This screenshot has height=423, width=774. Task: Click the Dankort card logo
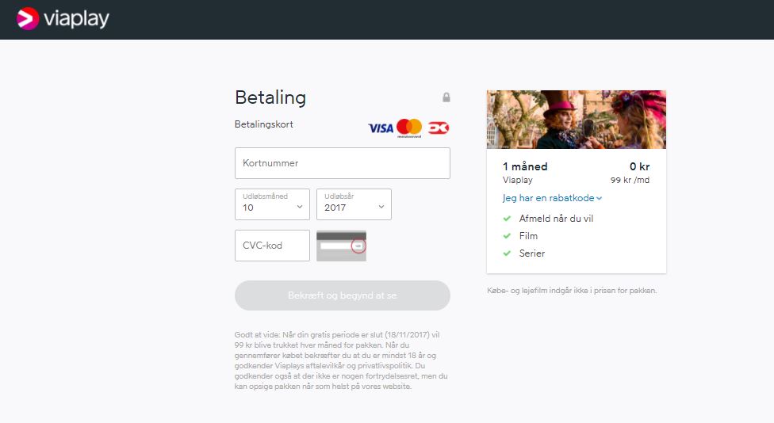(439, 128)
